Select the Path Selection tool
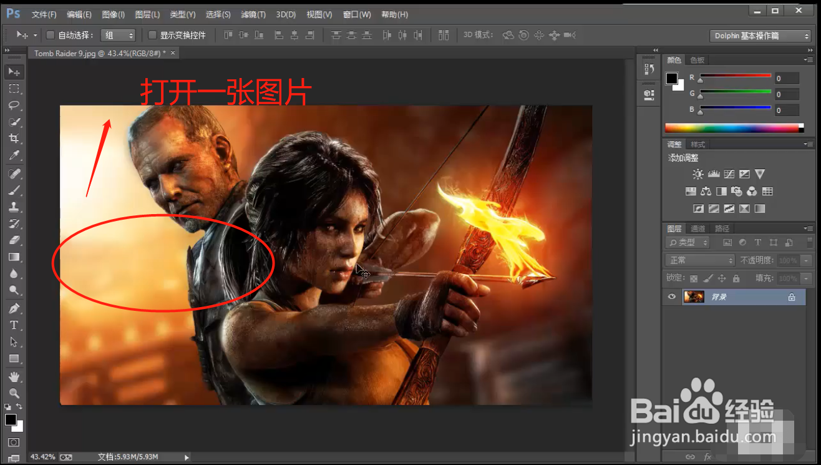Image resolution: width=821 pixels, height=465 pixels. point(14,342)
